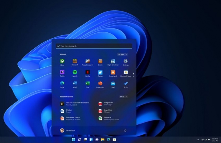The image size is (221, 143).
Task: Show hidden system tray icons chevron
Action: 198,139
